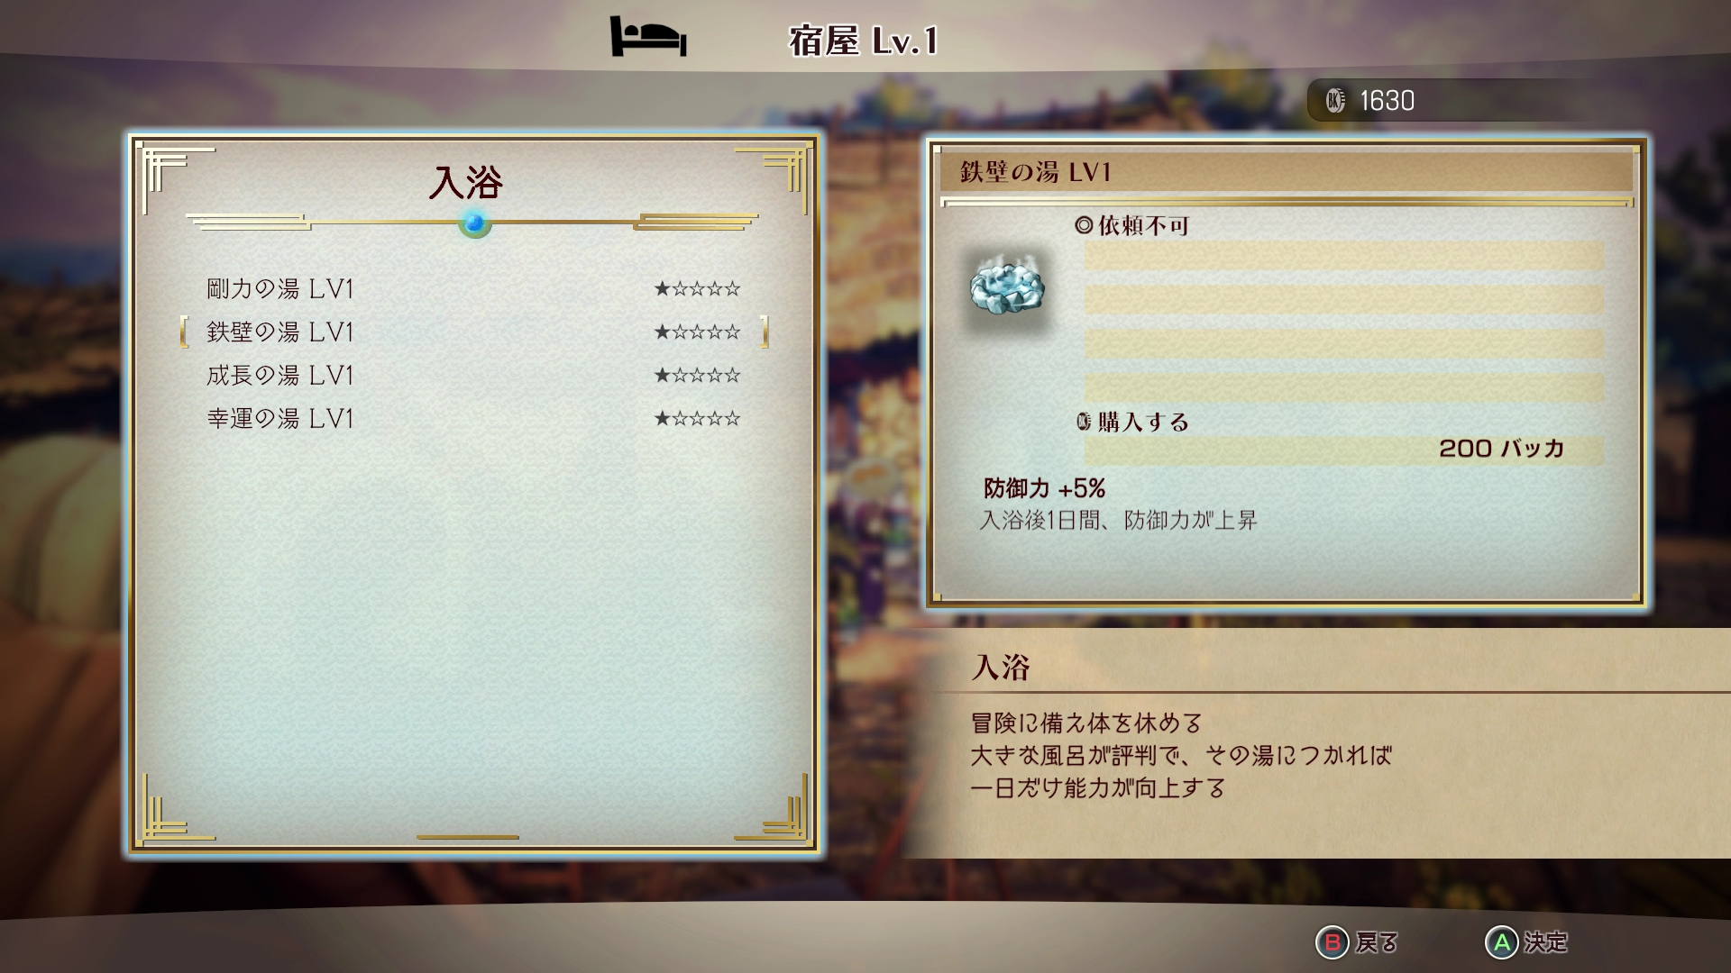Click the 200 バッカ purchase price row

(x=1343, y=449)
